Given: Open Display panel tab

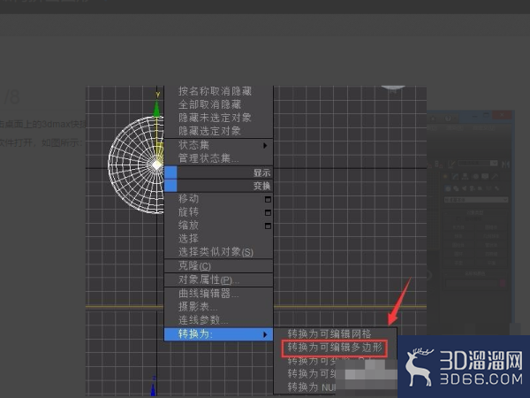Looking at the screenshot, I should (x=485, y=176).
